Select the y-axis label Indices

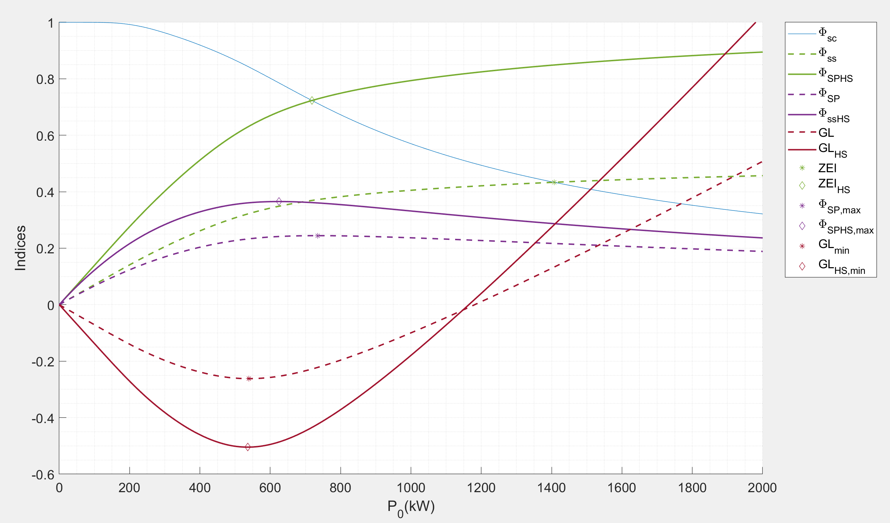coord(21,248)
